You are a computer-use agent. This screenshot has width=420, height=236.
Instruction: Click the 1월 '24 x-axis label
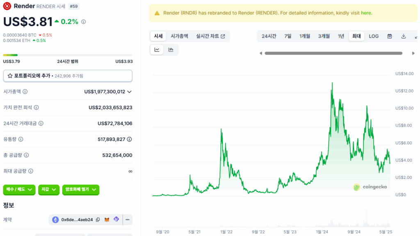322,232
